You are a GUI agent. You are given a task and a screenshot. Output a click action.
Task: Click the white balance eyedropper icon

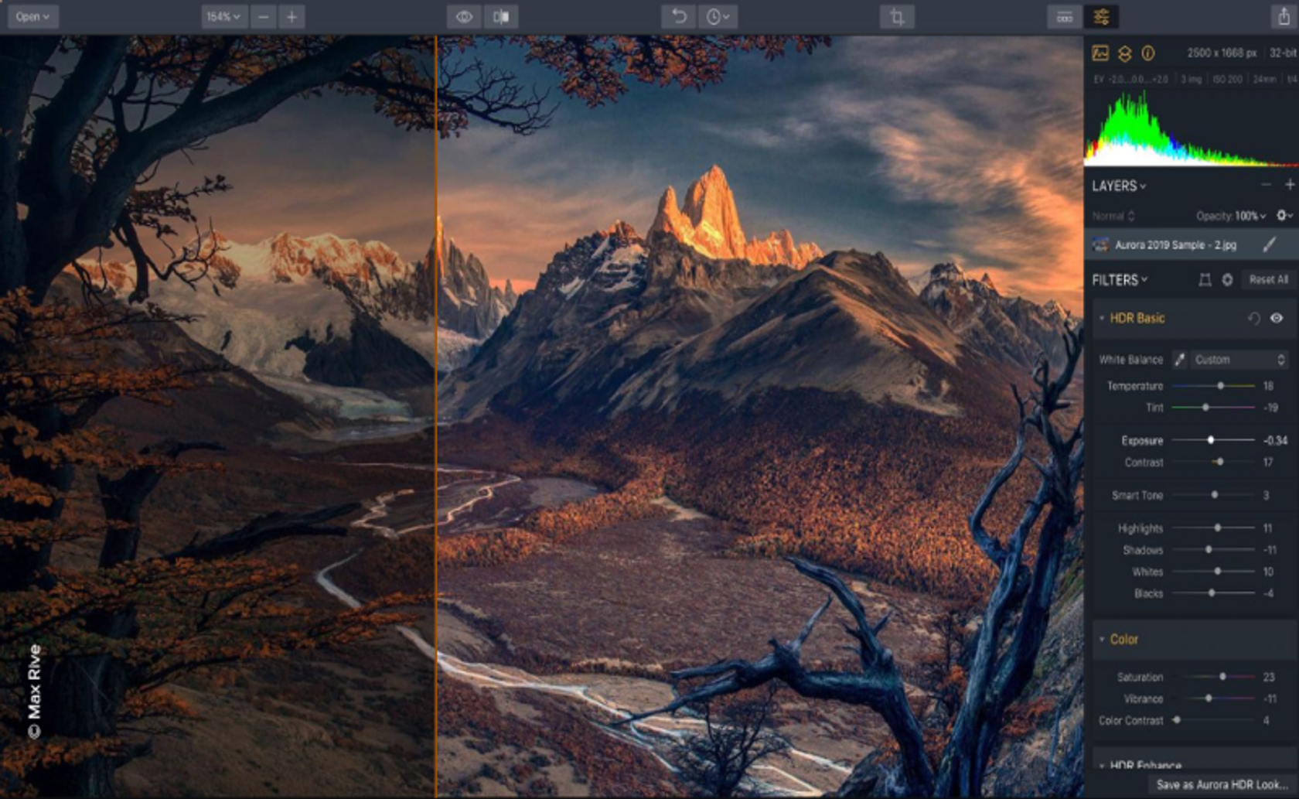[1178, 359]
